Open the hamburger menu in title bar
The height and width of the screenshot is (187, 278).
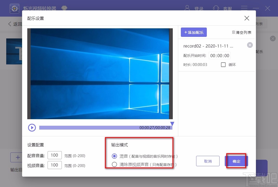[x=244, y=8]
